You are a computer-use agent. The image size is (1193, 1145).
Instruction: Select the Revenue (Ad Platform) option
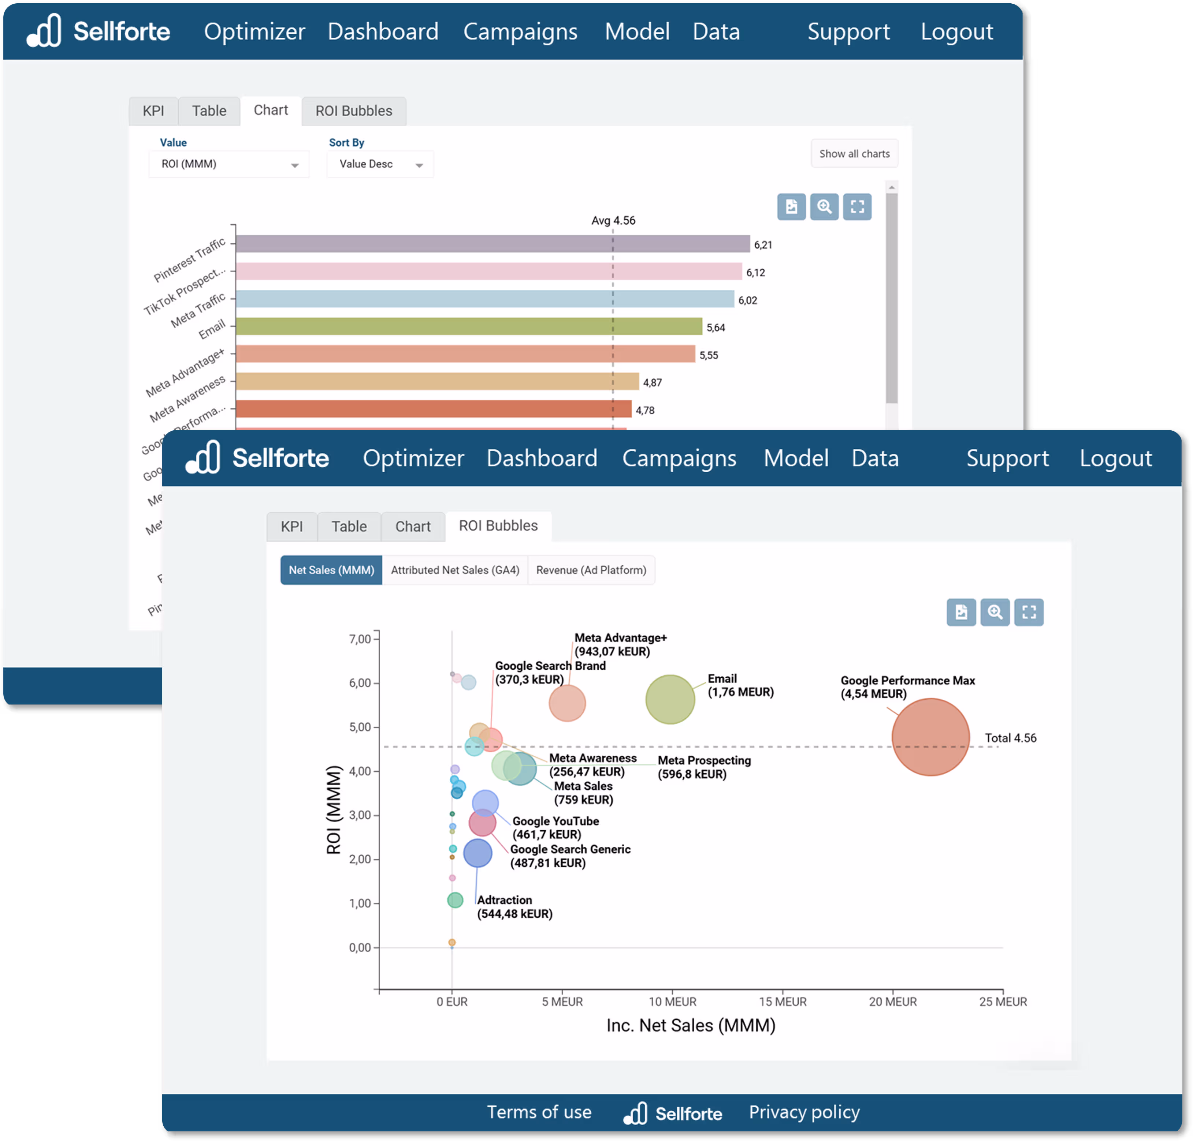[x=591, y=570]
